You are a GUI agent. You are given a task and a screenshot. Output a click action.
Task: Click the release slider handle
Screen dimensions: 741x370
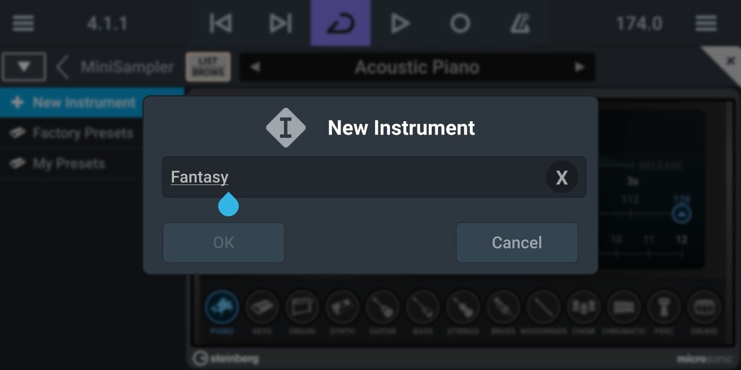[x=681, y=214]
